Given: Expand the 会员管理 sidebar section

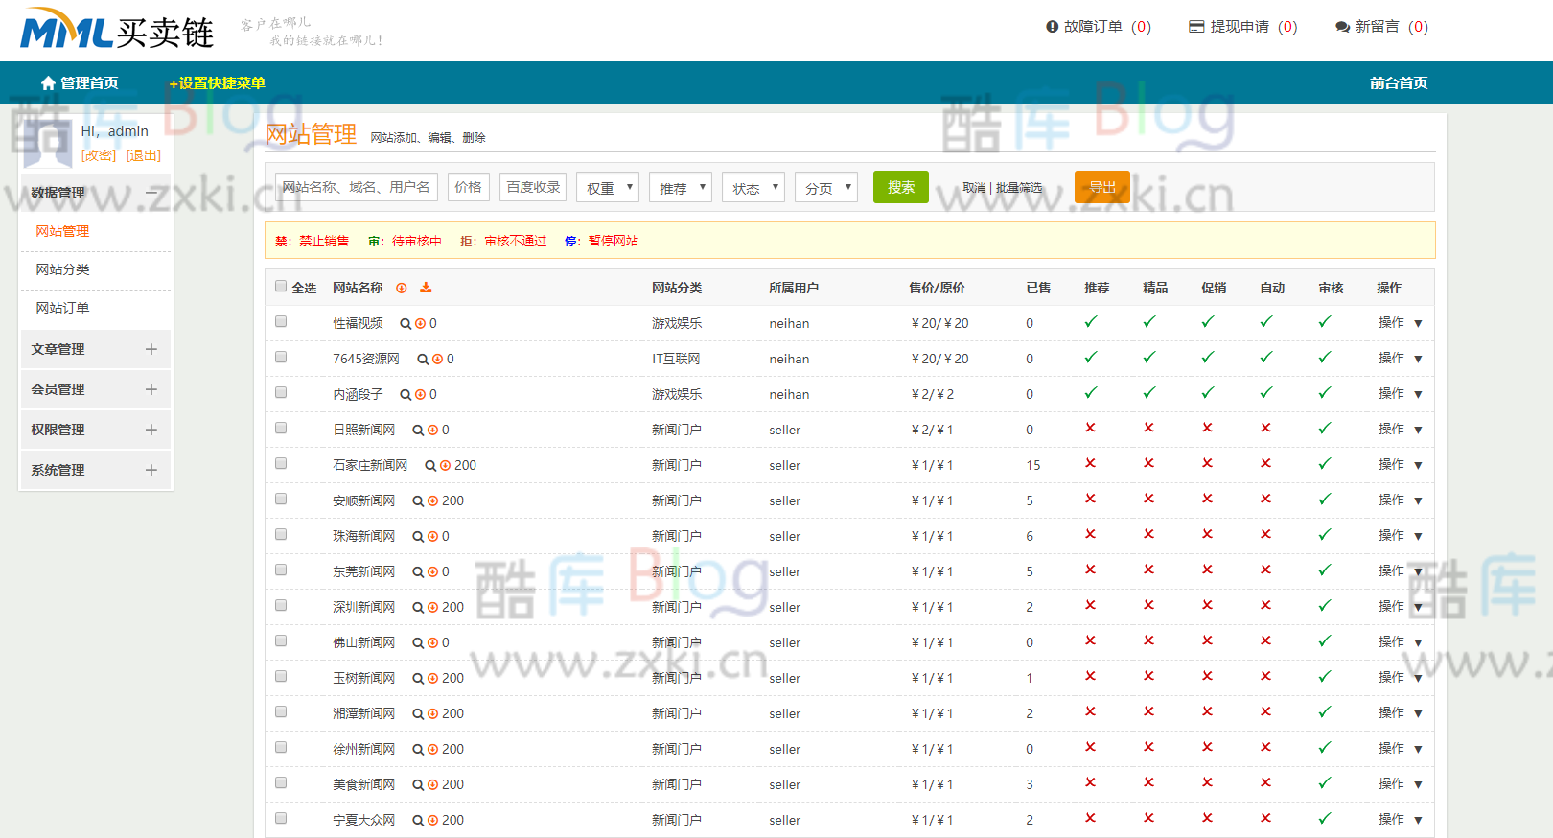Looking at the screenshot, I should click(95, 389).
